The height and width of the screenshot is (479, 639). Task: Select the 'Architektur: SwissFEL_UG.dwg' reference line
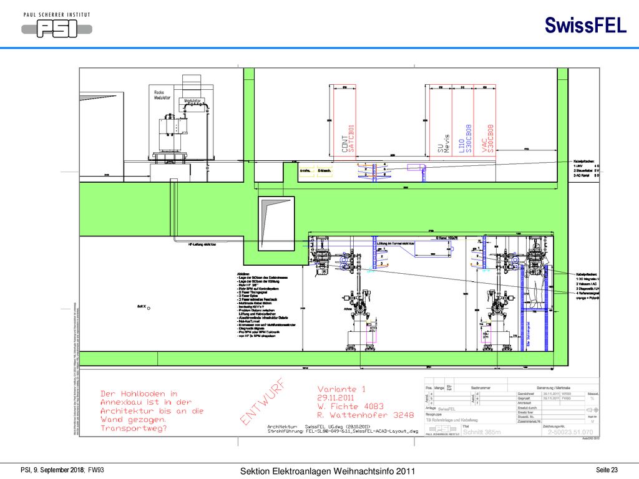point(319,427)
